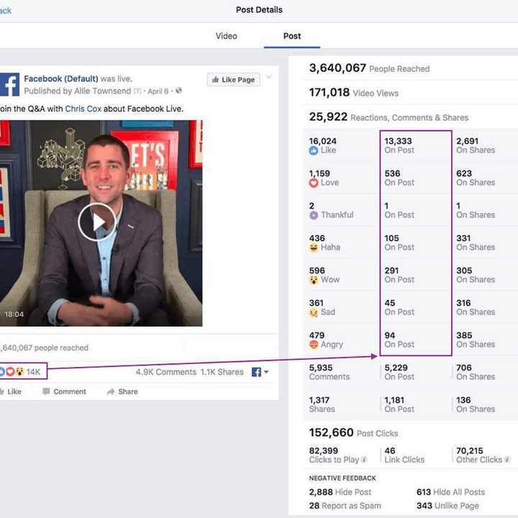The image size is (518, 518).
Task: Click the 5,229 On Post comments value
Action: tap(399, 372)
